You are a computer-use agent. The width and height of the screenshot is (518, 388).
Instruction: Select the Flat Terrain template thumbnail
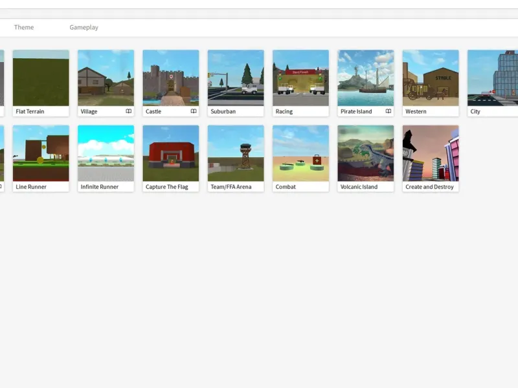(x=41, y=78)
